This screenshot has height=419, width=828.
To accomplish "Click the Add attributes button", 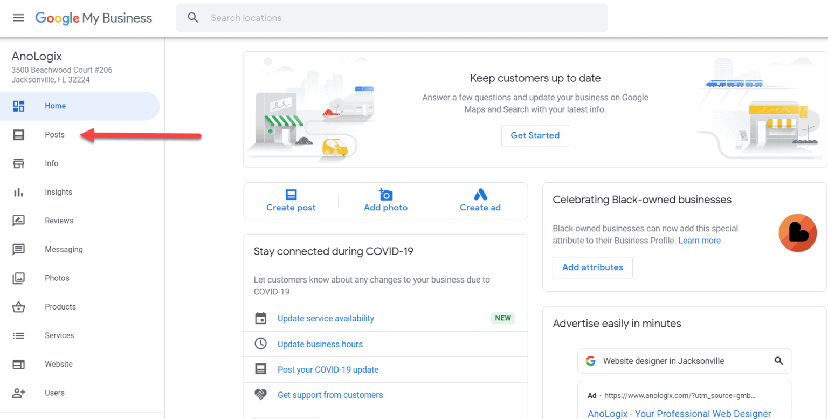I will [x=592, y=267].
